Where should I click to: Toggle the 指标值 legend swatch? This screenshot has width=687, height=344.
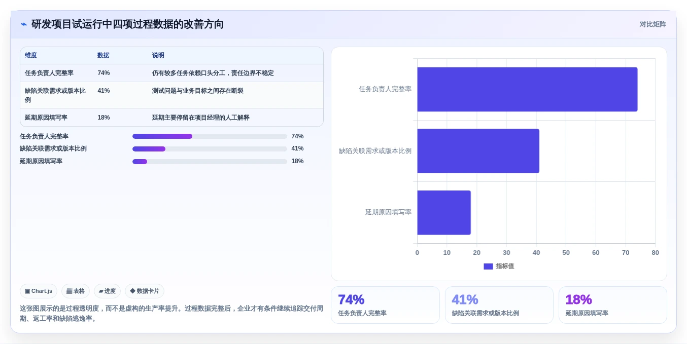coord(488,266)
